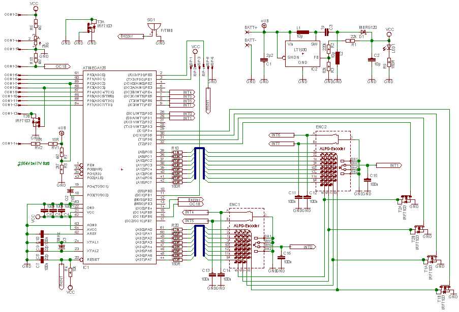Click the R6 potentiometer symbol

36,41
